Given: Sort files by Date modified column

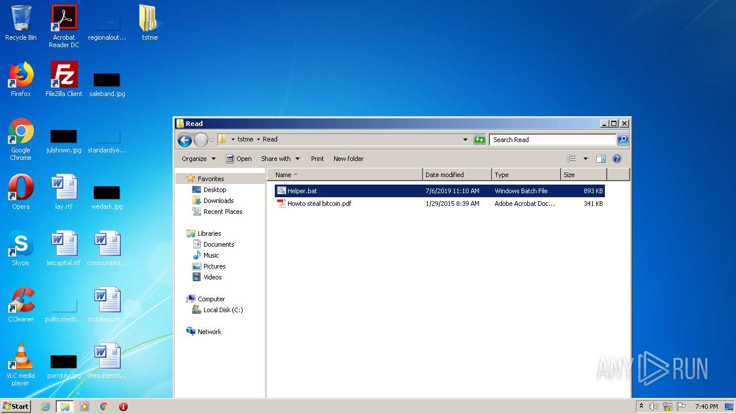Looking at the screenshot, I should point(457,175).
